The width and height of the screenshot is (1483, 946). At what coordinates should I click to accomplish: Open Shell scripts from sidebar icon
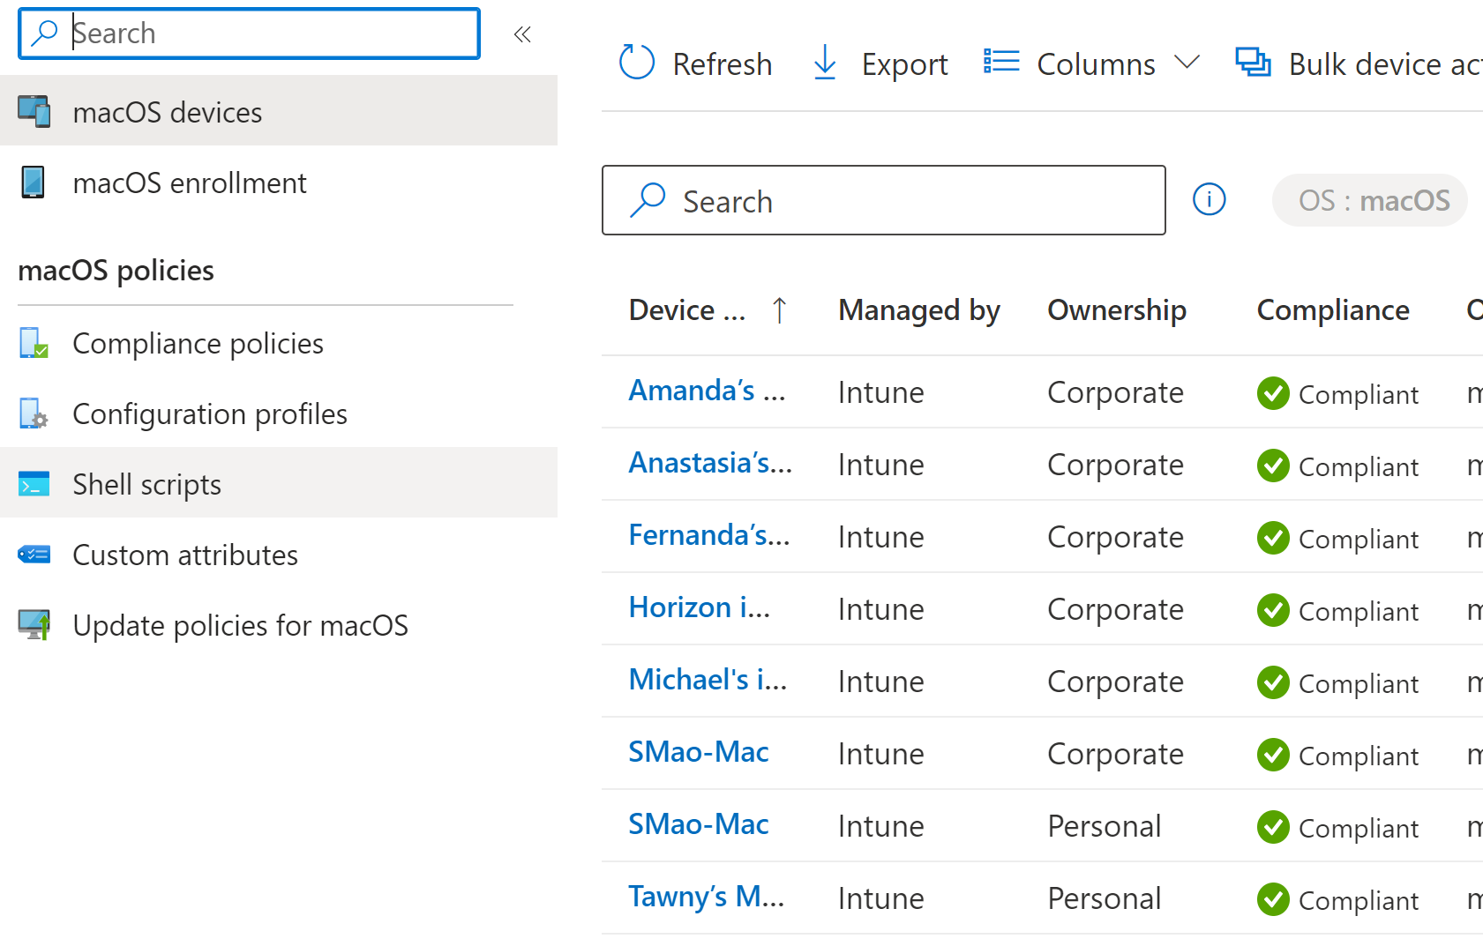click(x=34, y=484)
